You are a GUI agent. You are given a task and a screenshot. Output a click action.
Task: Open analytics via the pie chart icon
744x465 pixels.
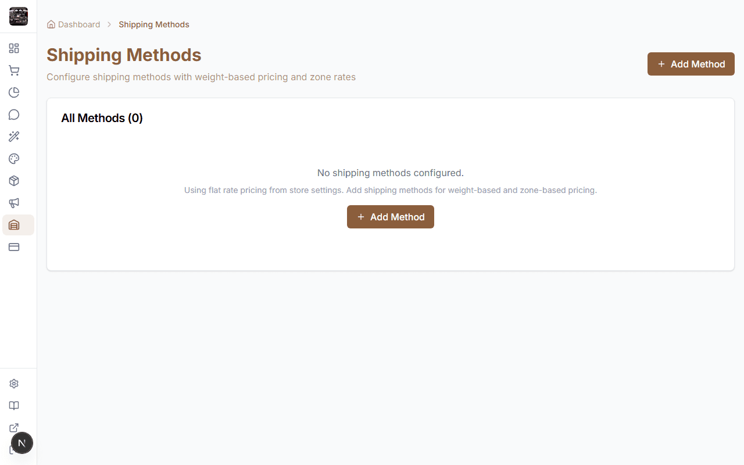click(x=14, y=92)
